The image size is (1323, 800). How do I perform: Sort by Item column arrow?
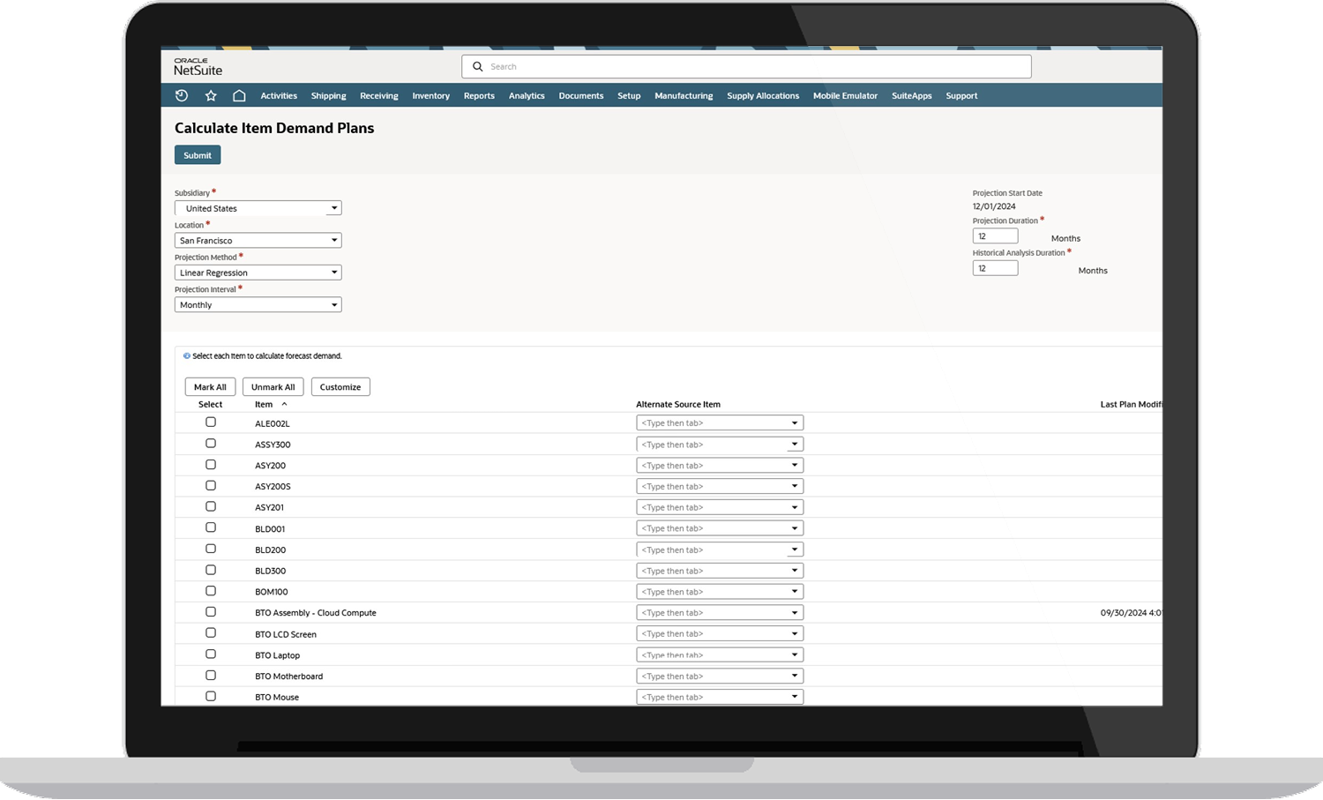(284, 404)
